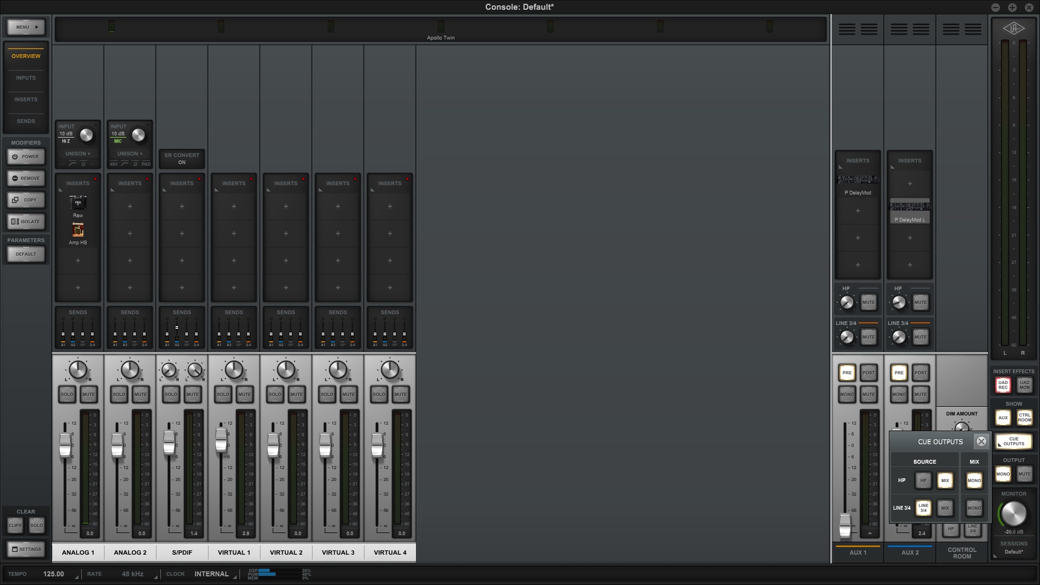
Task: Close the Cue Outputs popup
Action: point(981,442)
